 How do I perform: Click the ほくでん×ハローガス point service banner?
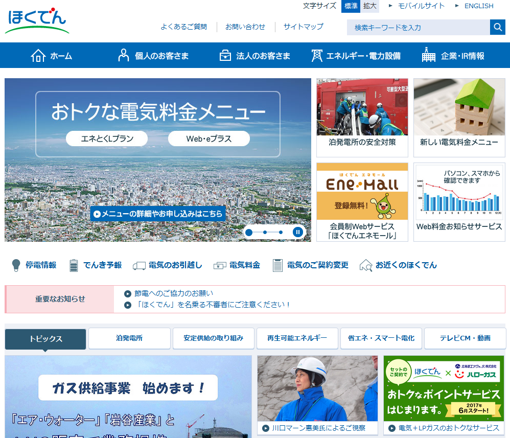click(444, 388)
